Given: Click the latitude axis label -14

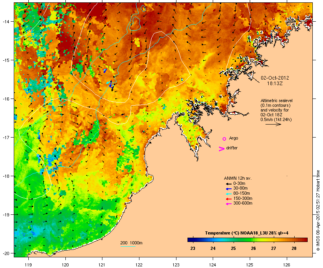Looking at the screenshot, I should coord(6,21).
